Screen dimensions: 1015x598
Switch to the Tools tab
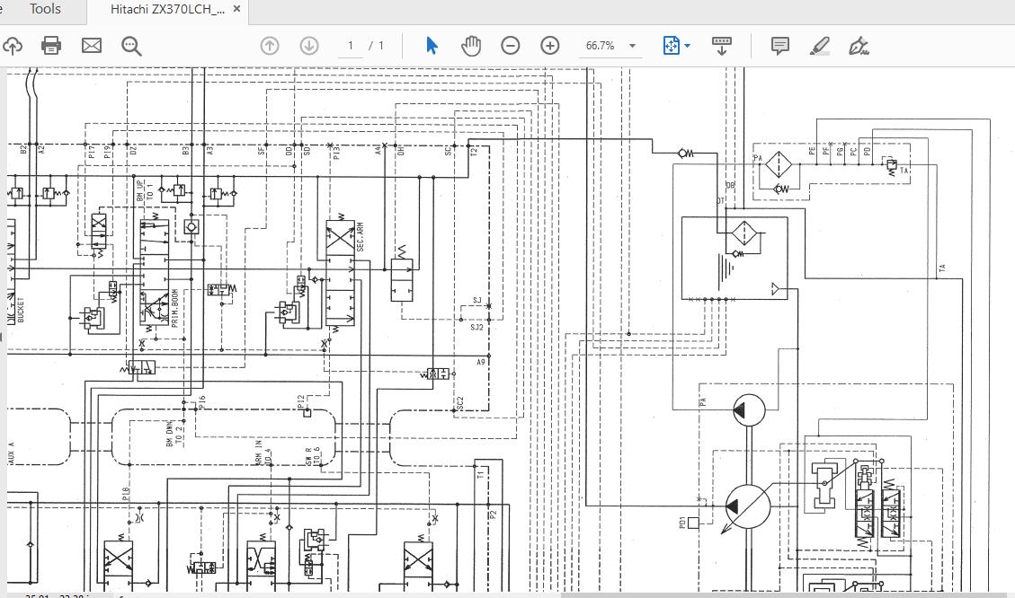click(44, 10)
